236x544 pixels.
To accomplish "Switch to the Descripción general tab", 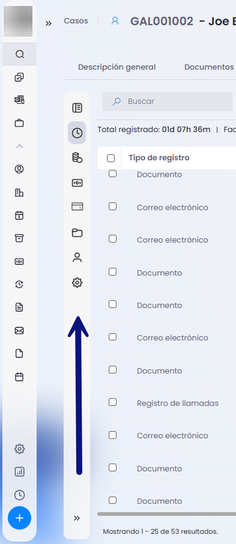I will pyautogui.click(x=116, y=67).
